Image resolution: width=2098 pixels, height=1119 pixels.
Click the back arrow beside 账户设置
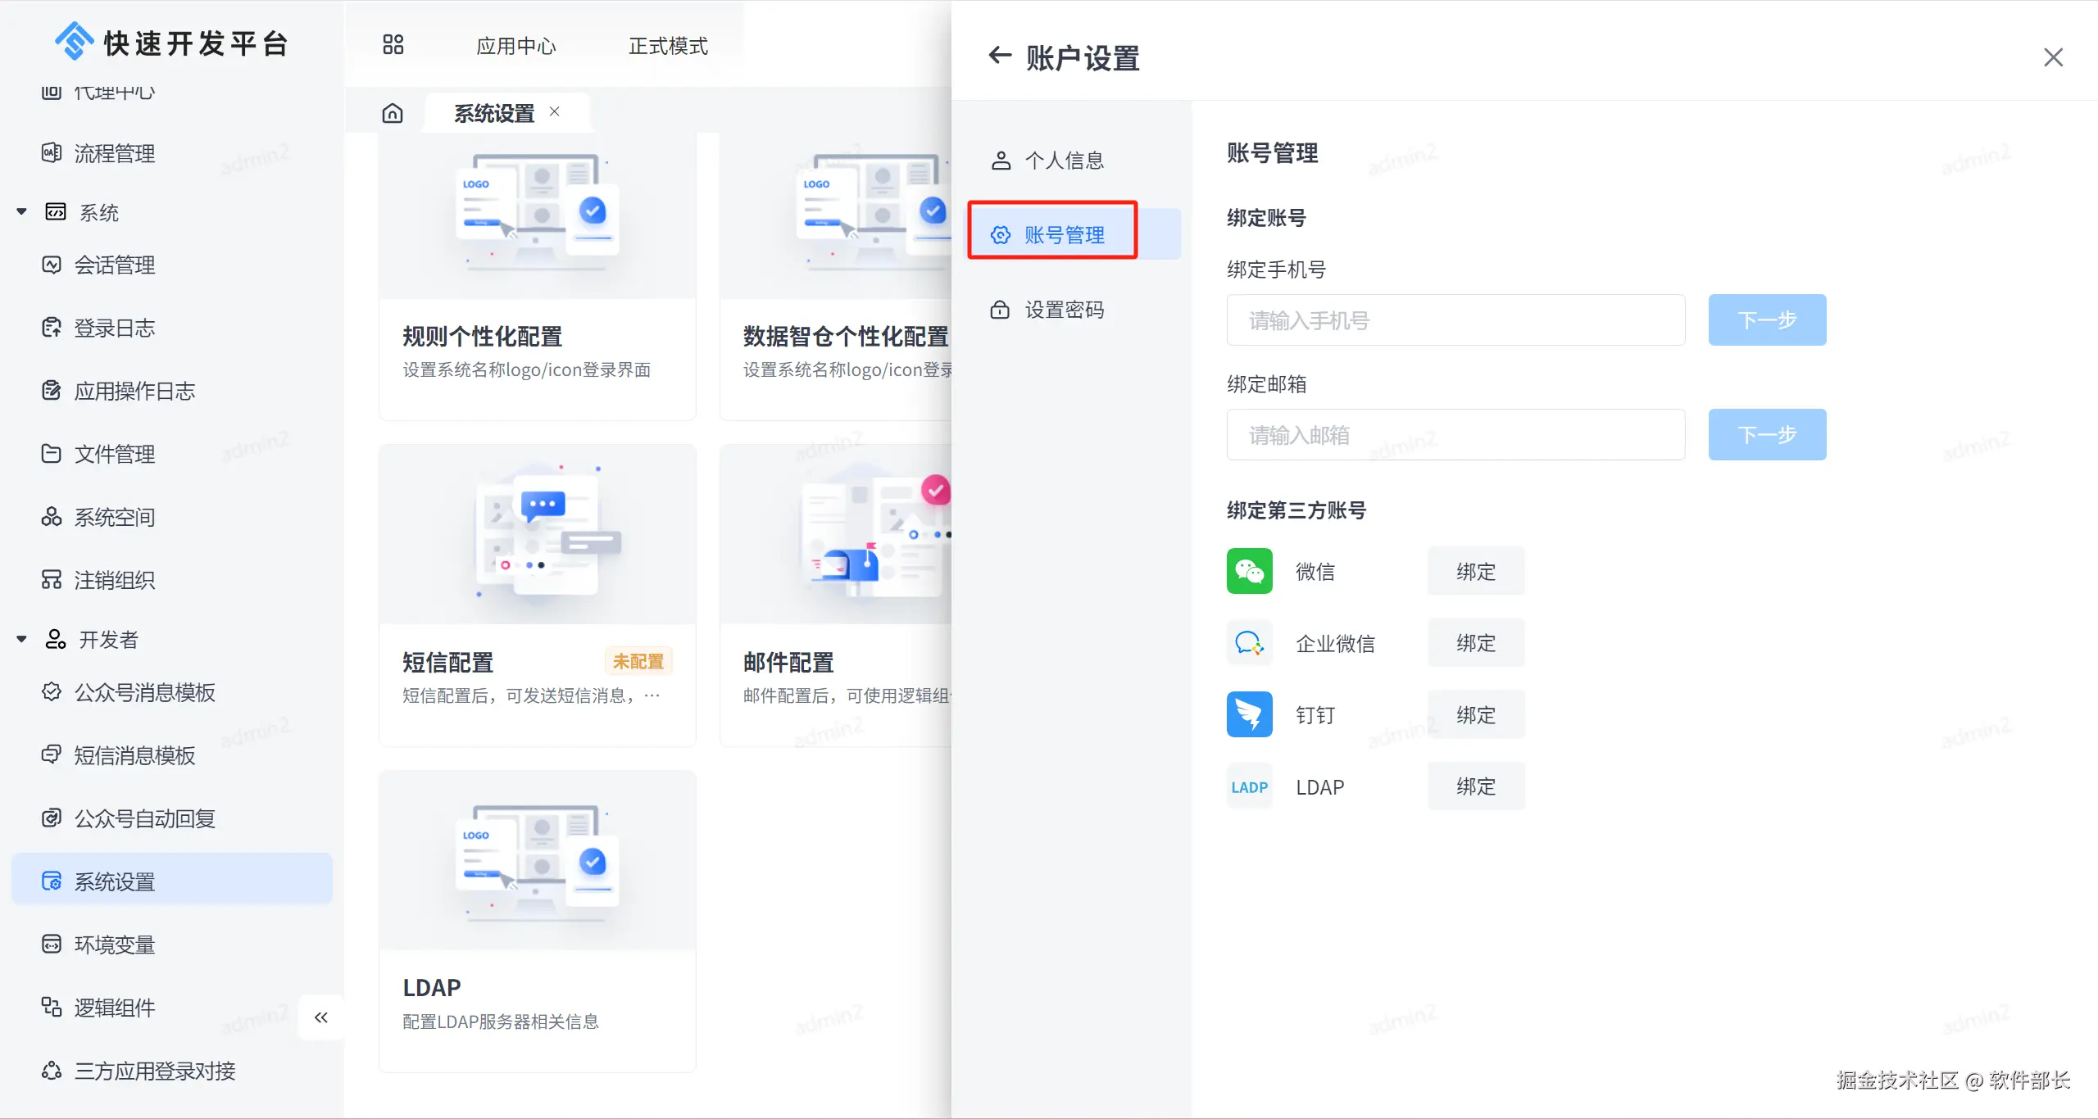pyautogui.click(x=1000, y=56)
